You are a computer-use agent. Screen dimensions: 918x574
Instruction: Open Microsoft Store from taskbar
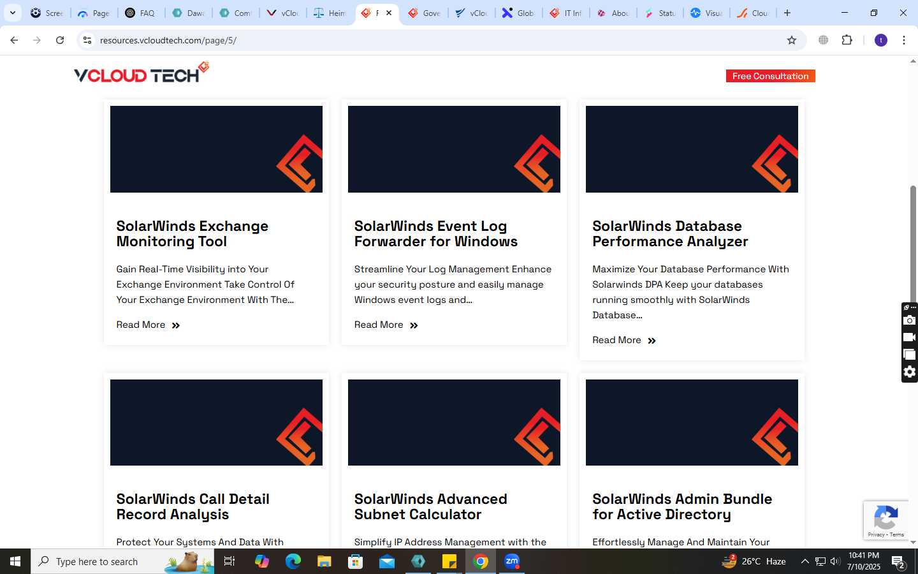coord(356,561)
